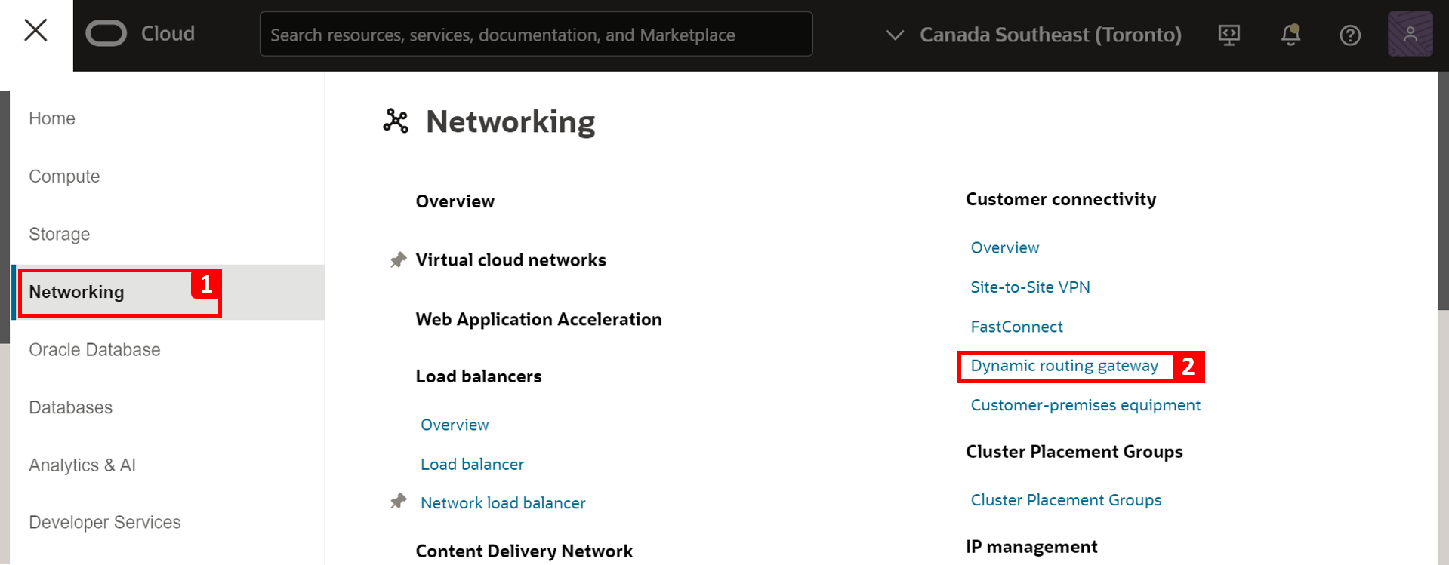This screenshot has height=565, width=1449.
Task: Click the IP management heading
Action: tap(1031, 547)
